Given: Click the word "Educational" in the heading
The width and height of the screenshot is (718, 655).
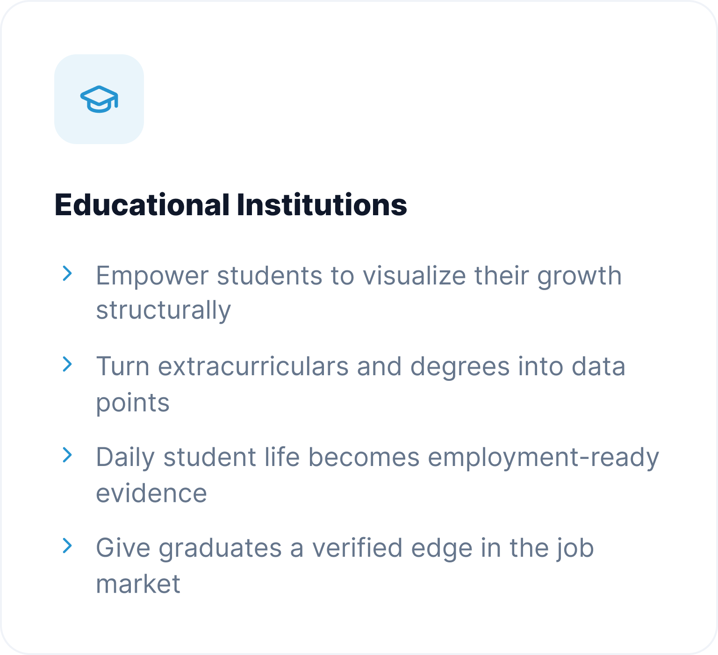Looking at the screenshot, I should (142, 205).
